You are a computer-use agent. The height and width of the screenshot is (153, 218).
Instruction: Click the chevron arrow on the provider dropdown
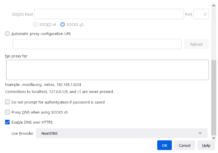[200, 133]
